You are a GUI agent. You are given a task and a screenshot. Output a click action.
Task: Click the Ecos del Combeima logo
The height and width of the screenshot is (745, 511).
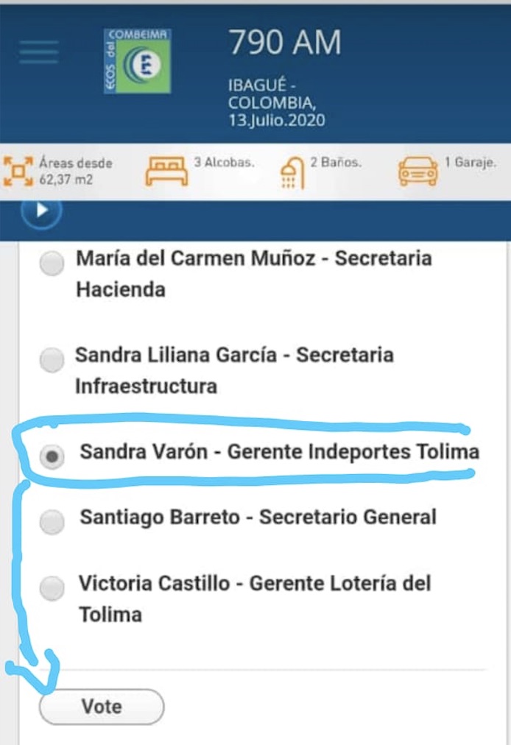[x=138, y=60]
